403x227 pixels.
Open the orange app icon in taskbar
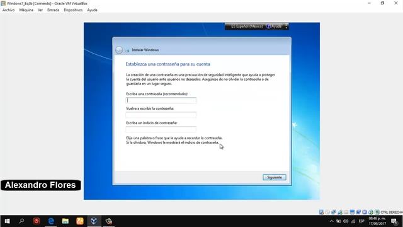click(x=80, y=221)
